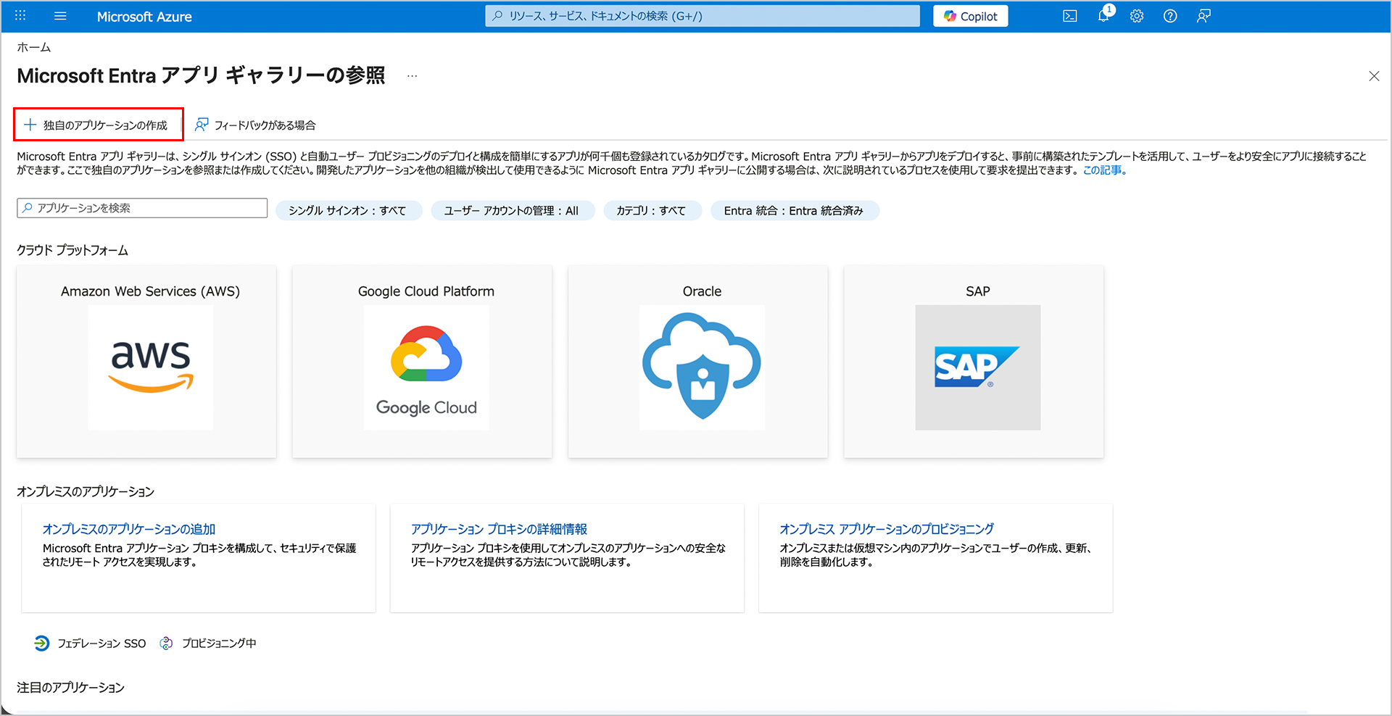Viewport: 1392px width, 716px height.
Task: Launch Cloud Shell from the top bar
Action: [x=1069, y=16]
